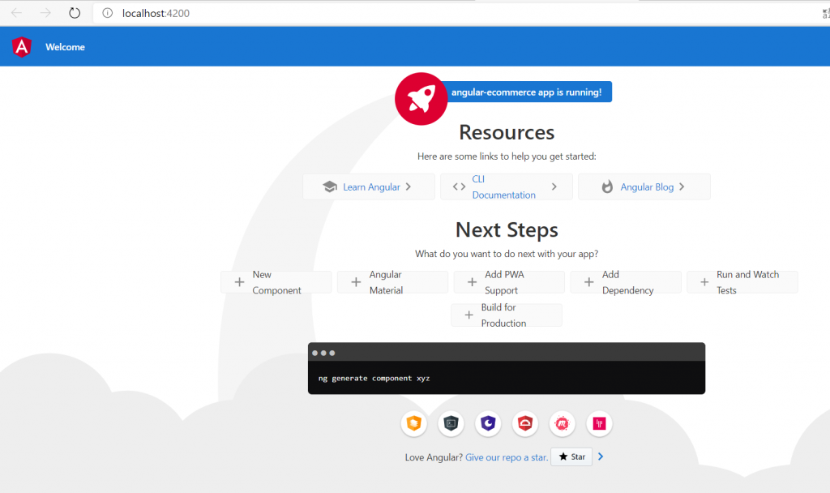Click the icon at the address bar's right edge

[826, 14]
